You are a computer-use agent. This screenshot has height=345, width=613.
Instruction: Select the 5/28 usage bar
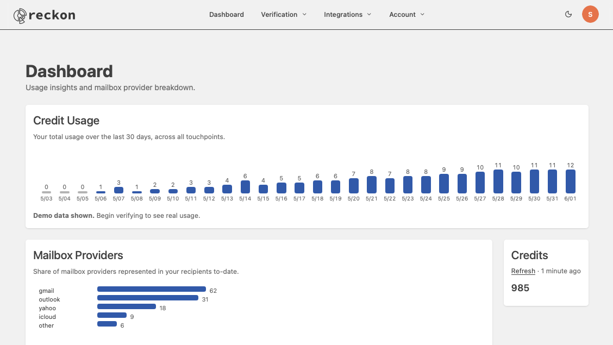coord(498,181)
